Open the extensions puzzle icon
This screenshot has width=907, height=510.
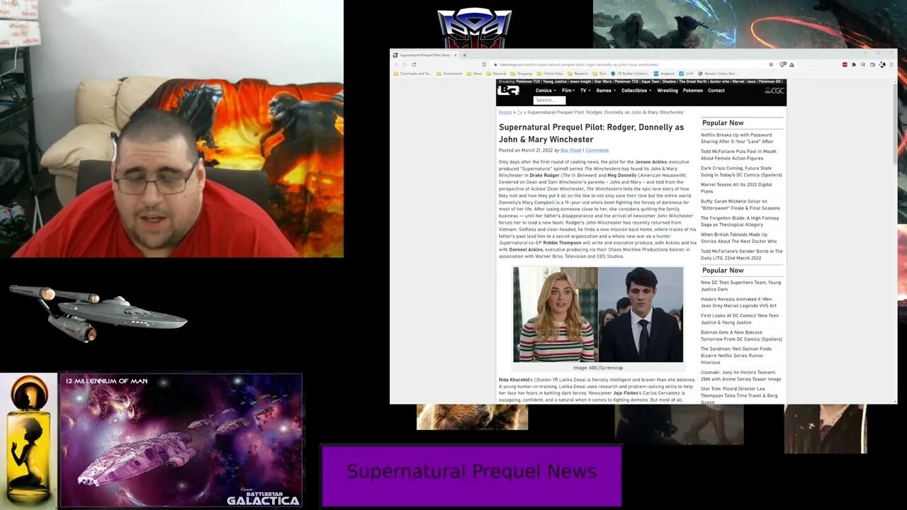[854, 64]
